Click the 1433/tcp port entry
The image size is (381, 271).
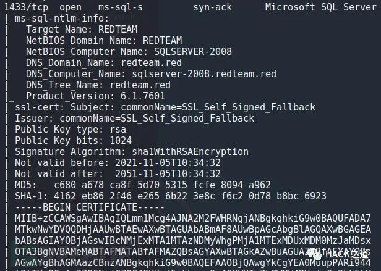click(26, 7)
